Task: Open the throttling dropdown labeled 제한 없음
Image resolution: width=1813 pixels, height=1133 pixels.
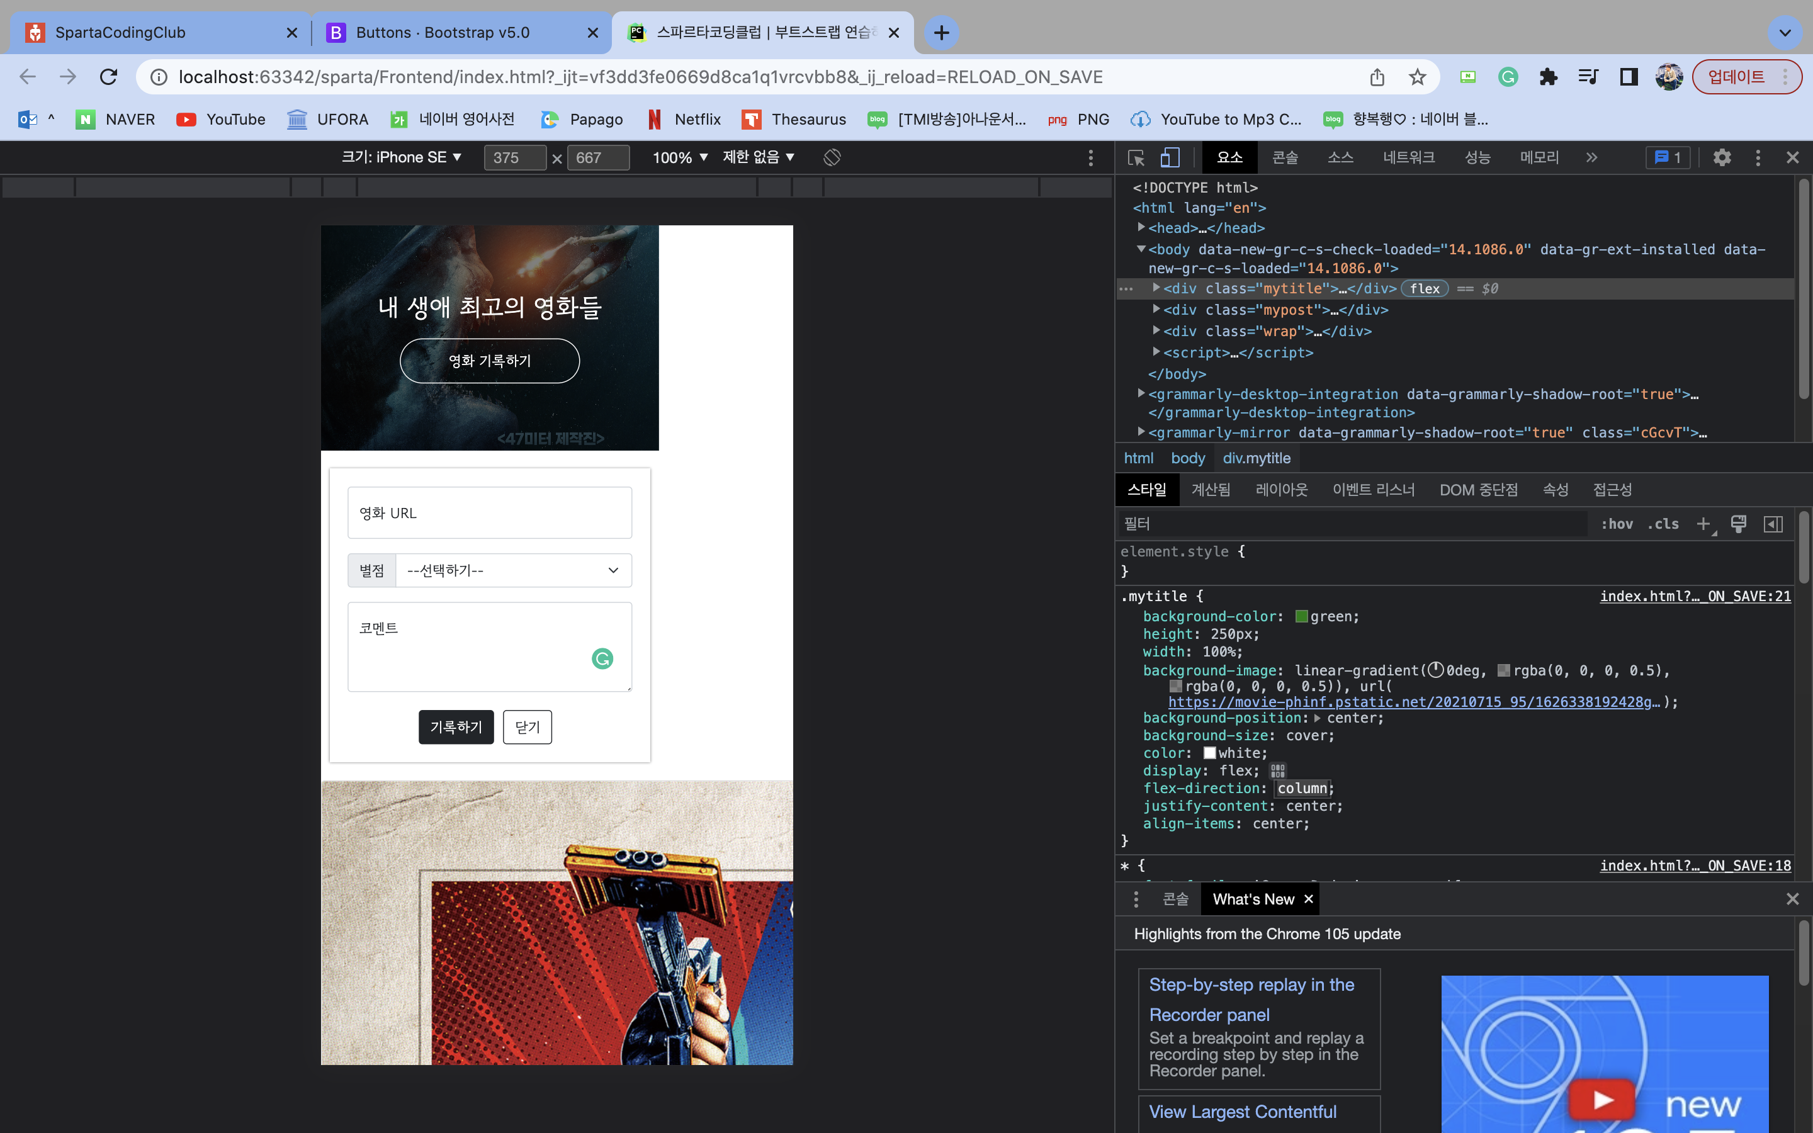Action: pyautogui.click(x=758, y=157)
